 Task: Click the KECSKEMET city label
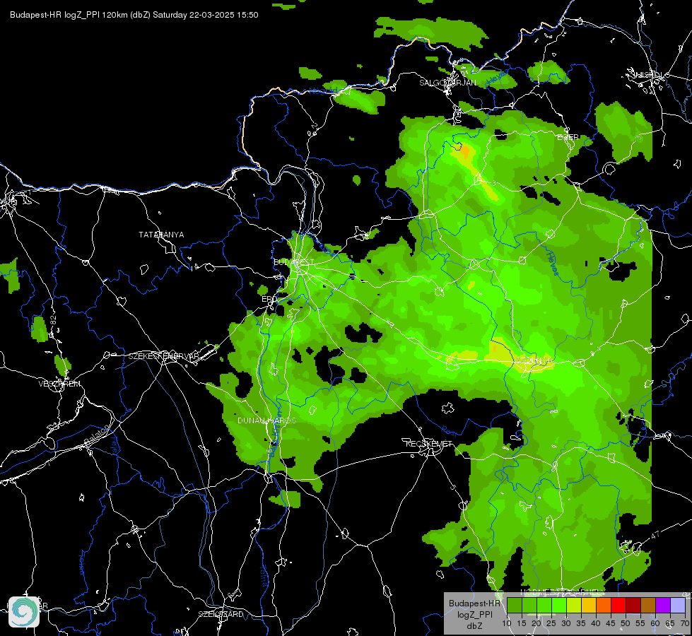click(429, 444)
